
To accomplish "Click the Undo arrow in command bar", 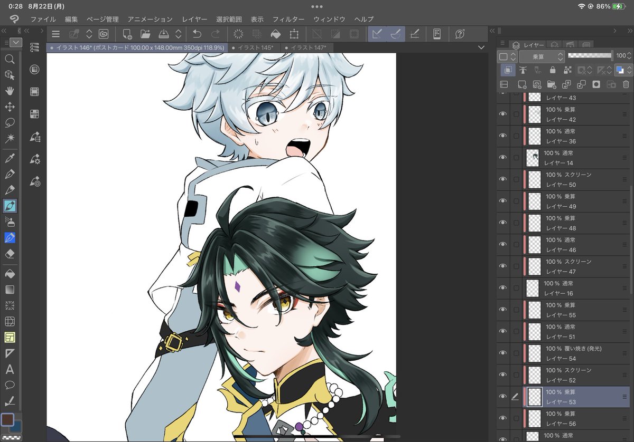I will click(x=197, y=34).
